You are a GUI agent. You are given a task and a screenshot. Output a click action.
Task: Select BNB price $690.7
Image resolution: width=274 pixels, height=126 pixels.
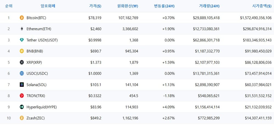click(x=96, y=51)
